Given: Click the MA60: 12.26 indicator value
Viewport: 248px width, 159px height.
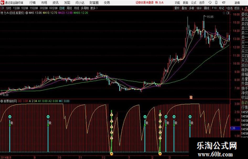Looking at the screenshot, I should click(x=81, y=13).
